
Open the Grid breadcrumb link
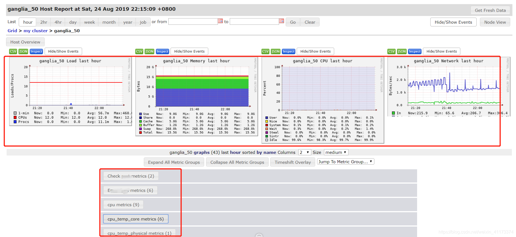12,31
